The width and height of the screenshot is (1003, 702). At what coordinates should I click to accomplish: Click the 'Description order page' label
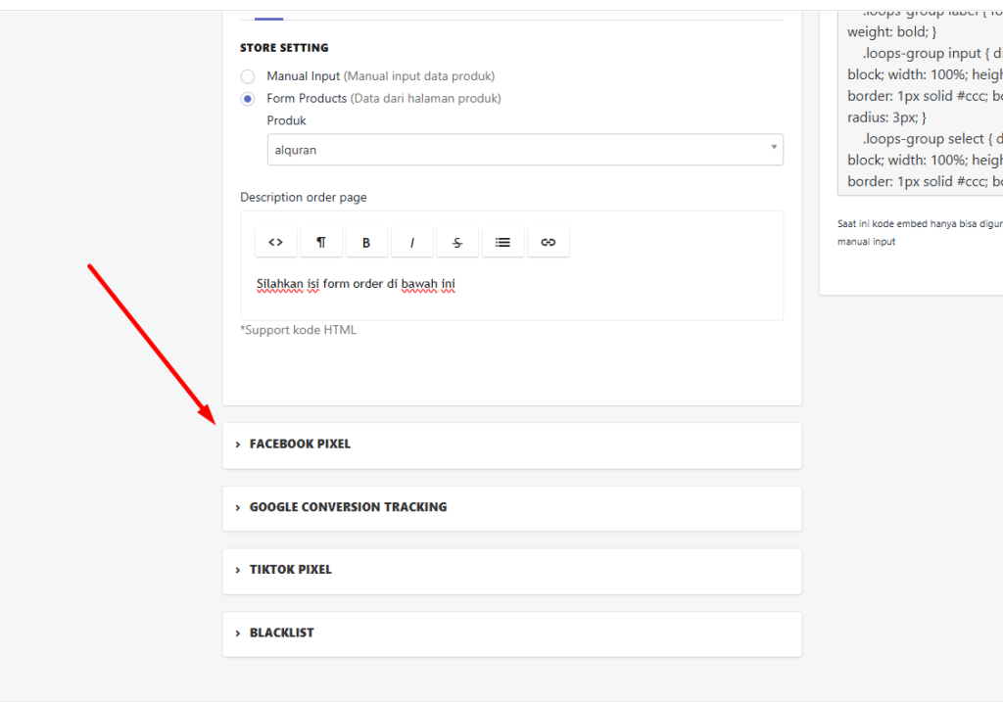pyautogui.click(x=304, y=197)
